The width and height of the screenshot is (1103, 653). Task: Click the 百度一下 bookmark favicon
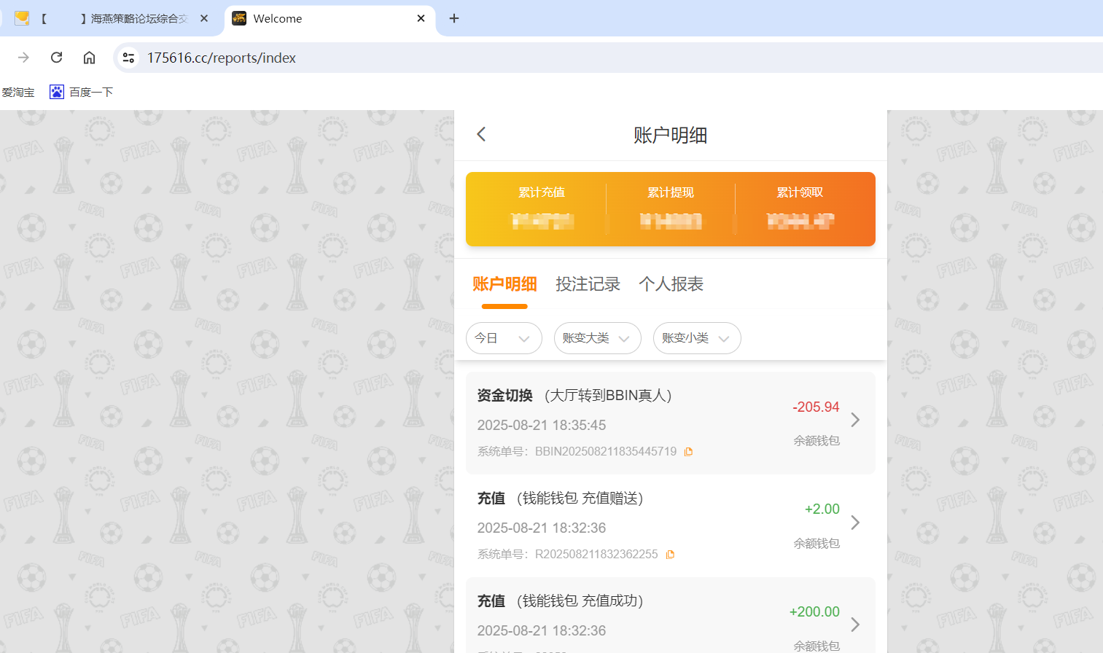click(x=56, y=92)
